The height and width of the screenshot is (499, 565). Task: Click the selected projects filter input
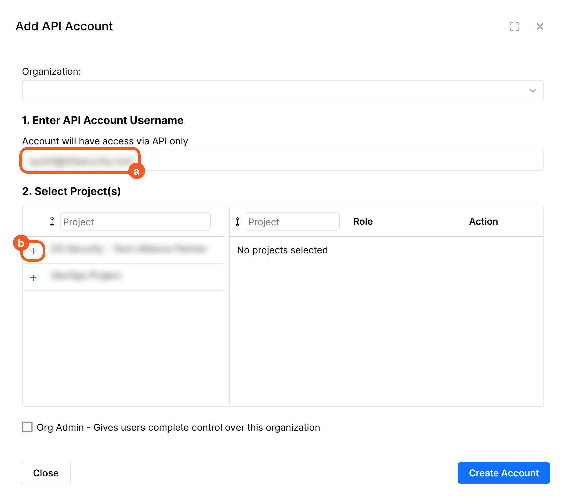tap(292, 222)
